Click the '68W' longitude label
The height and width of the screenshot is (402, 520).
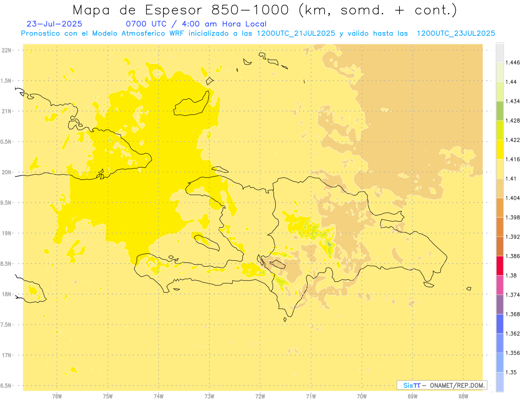click(x=463, y=396)
